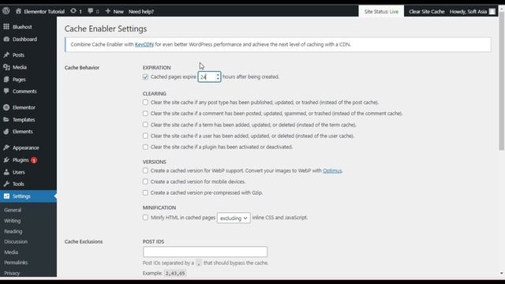Enable clearing cache when plugin activated
This screenshot has height=284, width=505.
[145, 147]
